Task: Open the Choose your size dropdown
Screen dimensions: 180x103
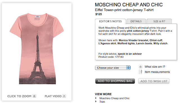Action: coord(113,68)
